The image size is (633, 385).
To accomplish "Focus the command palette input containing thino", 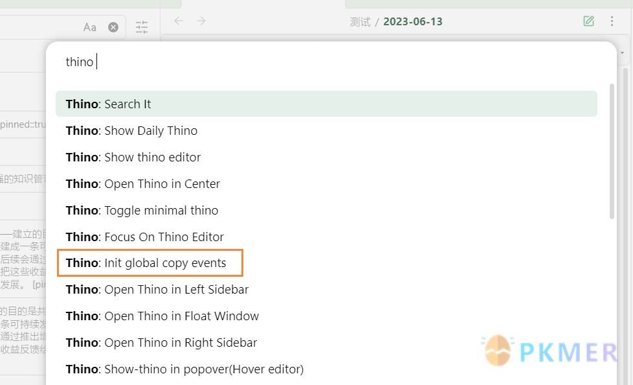I will click(331, 62).
